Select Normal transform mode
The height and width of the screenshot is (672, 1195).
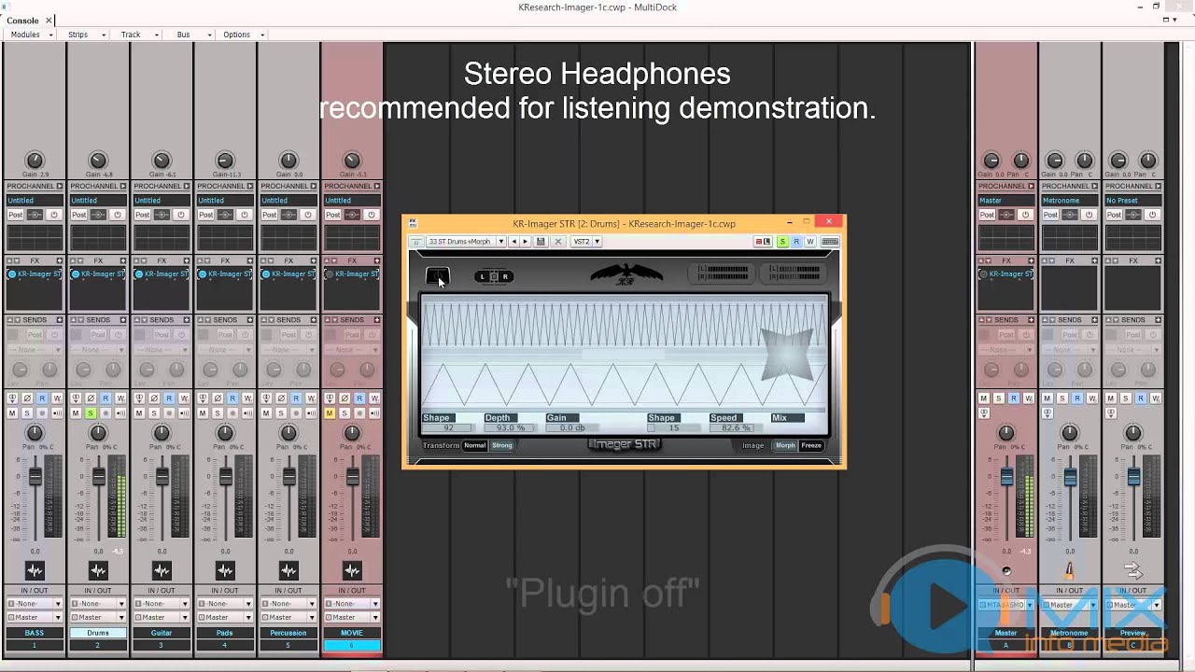[x=475, y=445]
